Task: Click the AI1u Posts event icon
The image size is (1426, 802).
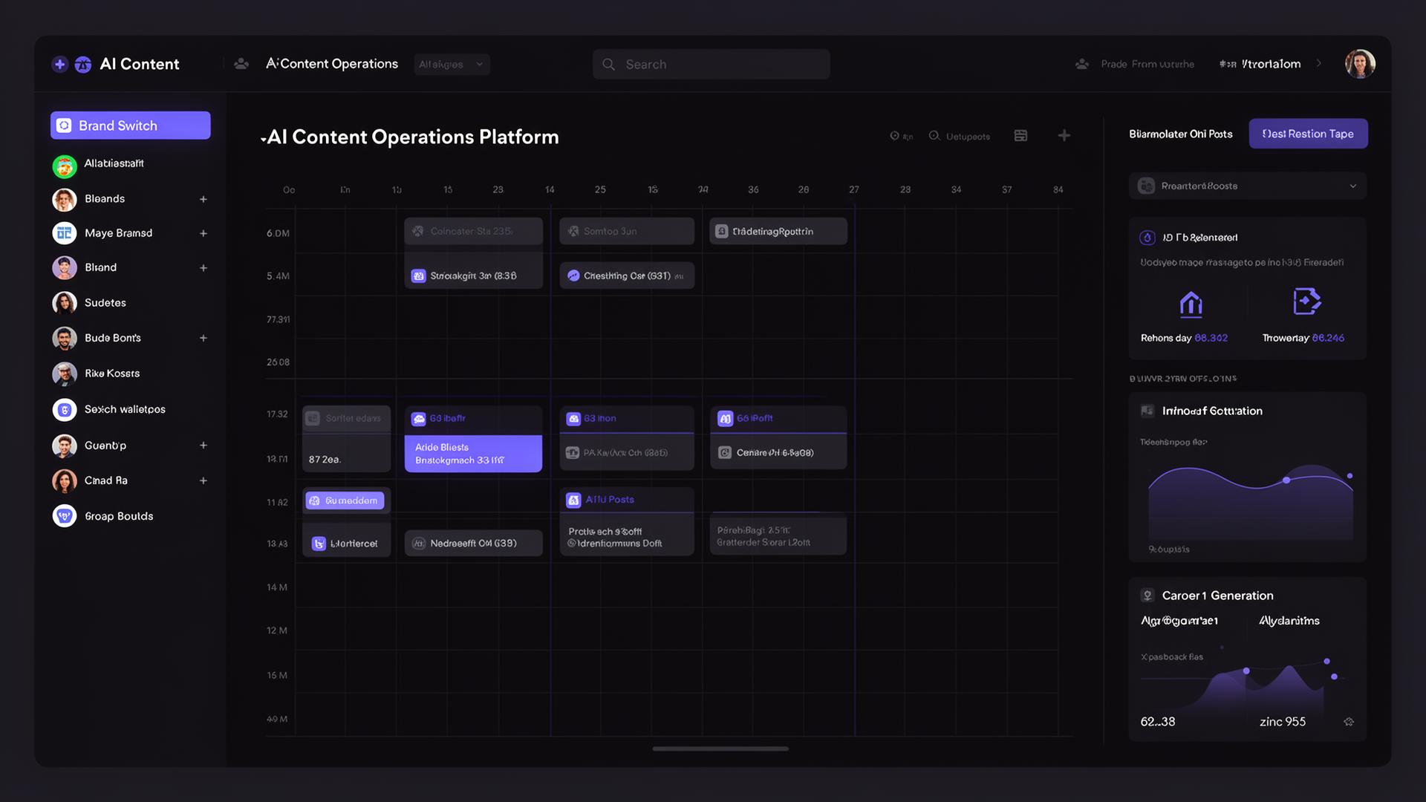Action: [573, 501]
